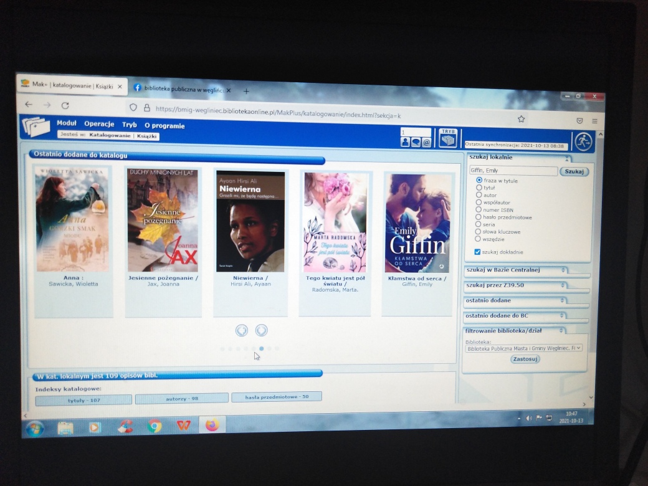Collapse the 'szukaj lokalnie' panel
The height and width of the screenshot is (486, 648).
[567, 159]
